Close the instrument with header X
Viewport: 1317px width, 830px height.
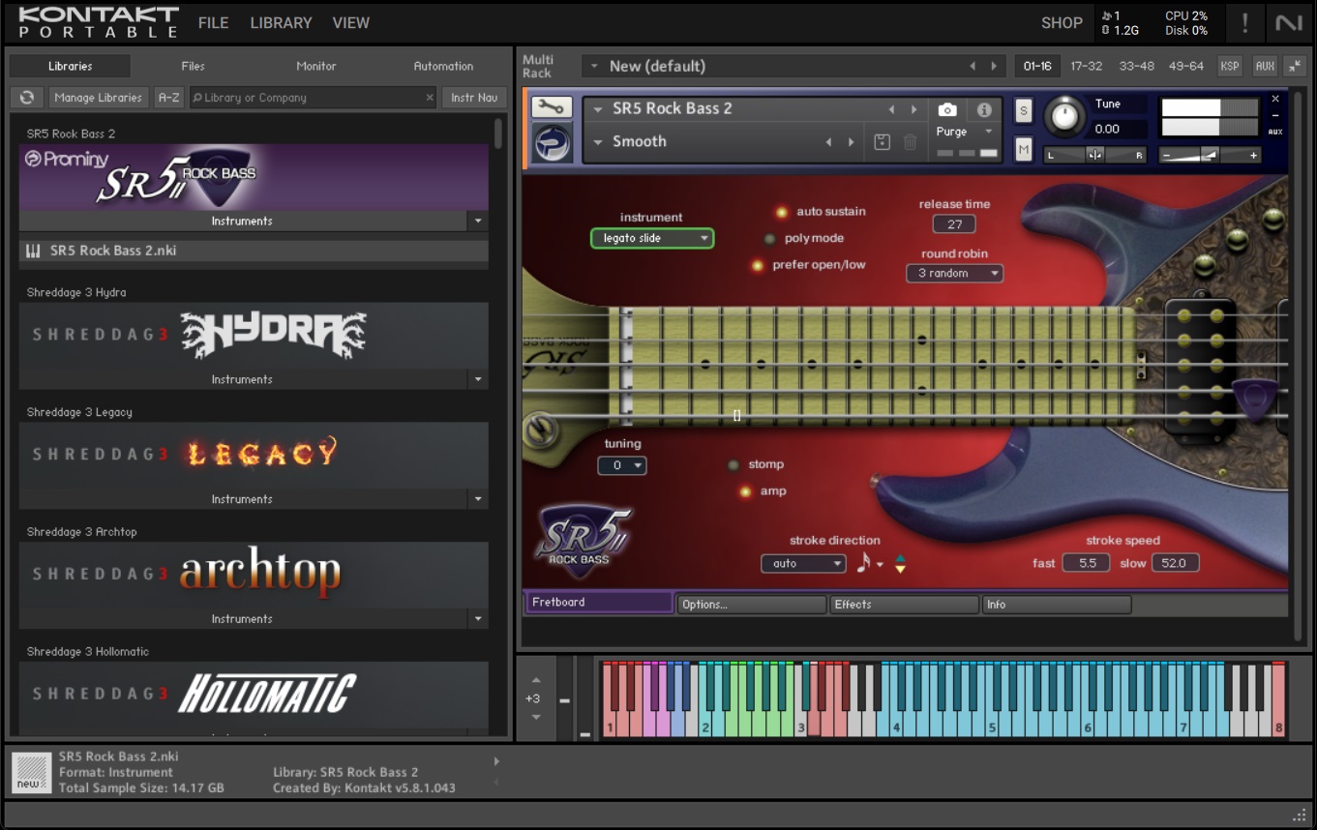(1275, 99)
